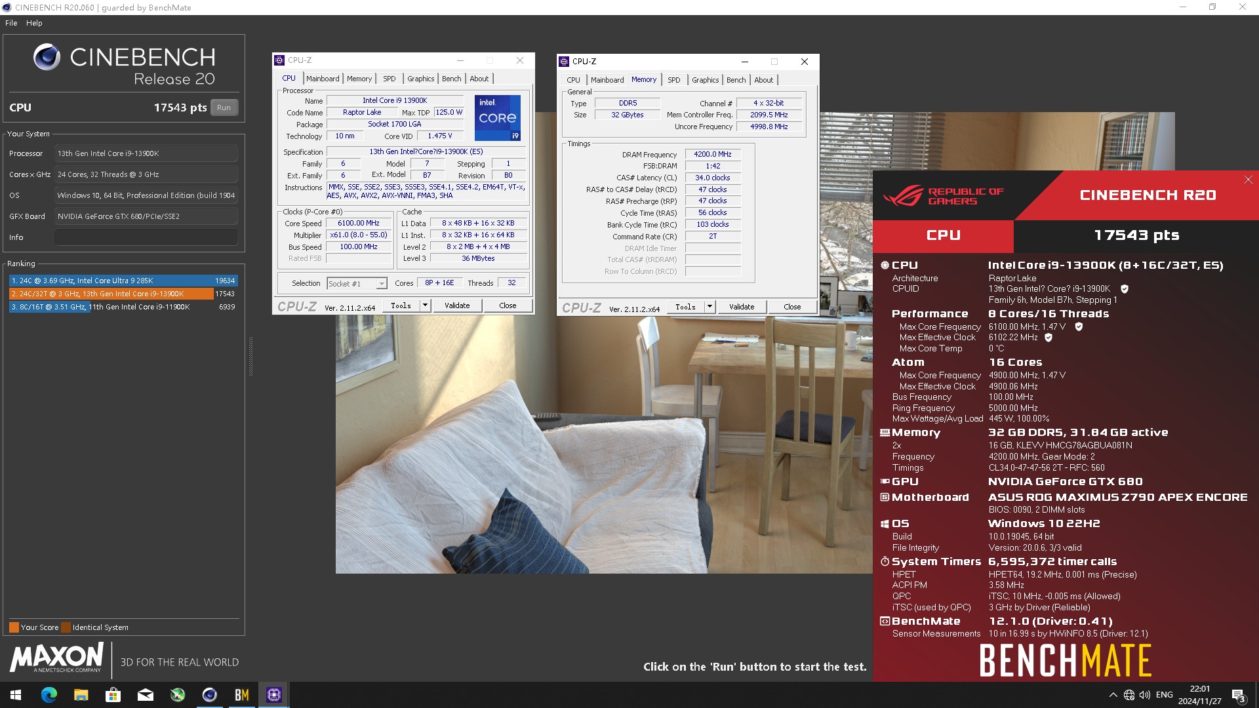Click the GFX Board field showing GTX 680
The width and height of the screenshot is (1259, 708).
146,216
